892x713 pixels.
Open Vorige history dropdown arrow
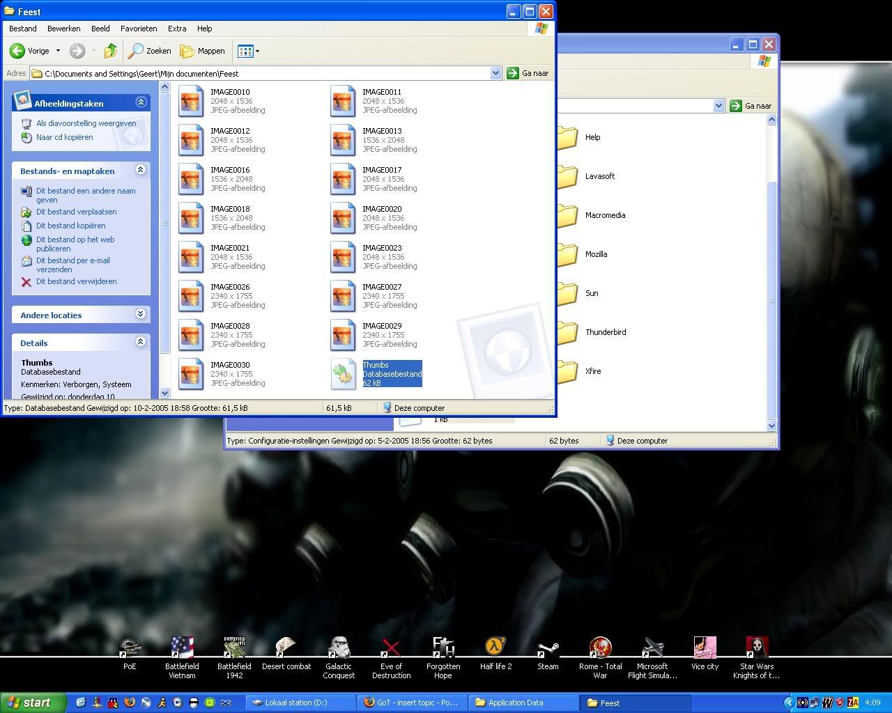point(58,51)
